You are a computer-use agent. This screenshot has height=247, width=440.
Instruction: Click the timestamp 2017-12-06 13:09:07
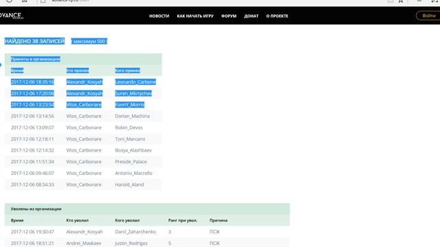click(x=32, y=128)
